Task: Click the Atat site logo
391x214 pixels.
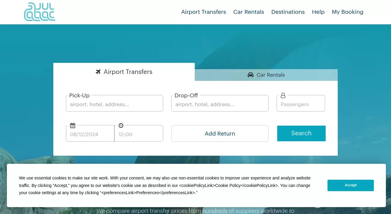Action: point(39,12)
